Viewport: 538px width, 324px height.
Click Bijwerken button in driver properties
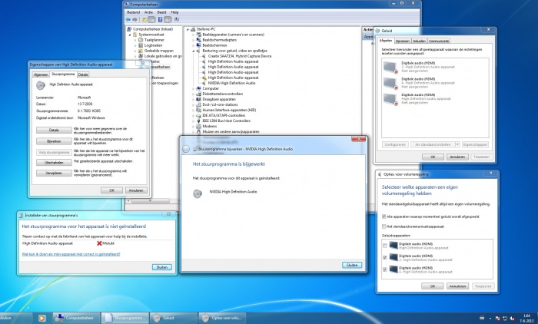tap(54, 141)
